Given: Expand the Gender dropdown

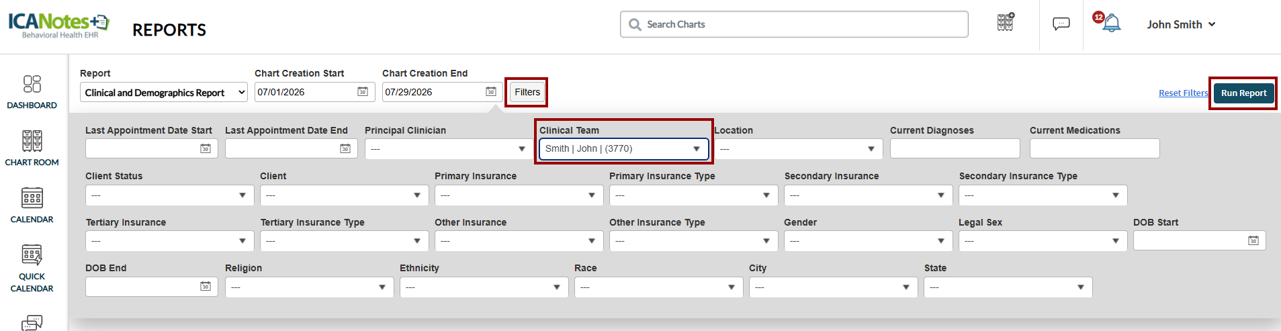Looking at the screenshot, I should 868,240.
